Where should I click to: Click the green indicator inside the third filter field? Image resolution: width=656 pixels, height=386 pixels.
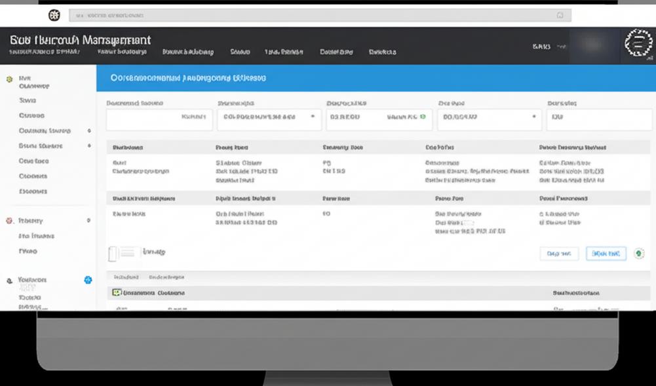[x=423, y=117]
